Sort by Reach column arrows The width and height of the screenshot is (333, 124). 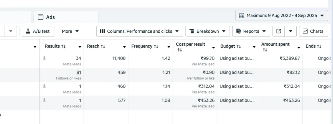(x=103, y=46)
